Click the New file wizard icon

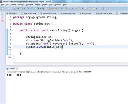click(x=2, y=8)
